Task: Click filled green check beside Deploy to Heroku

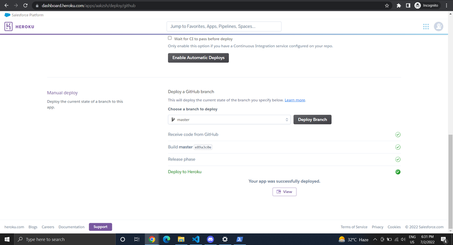Action: coord(398,172)
